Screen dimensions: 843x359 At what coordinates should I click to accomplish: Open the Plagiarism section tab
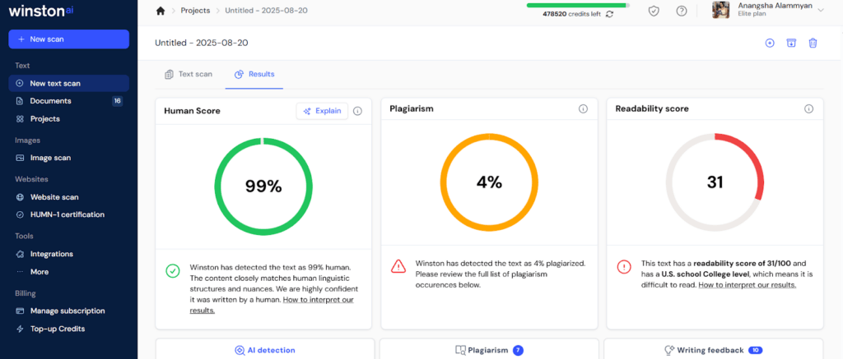coord(489,350)
